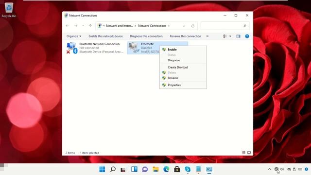The image size is (311, 175).
Task: Open the Notepad taskbar icon
Action: click(x=198, y=169)
